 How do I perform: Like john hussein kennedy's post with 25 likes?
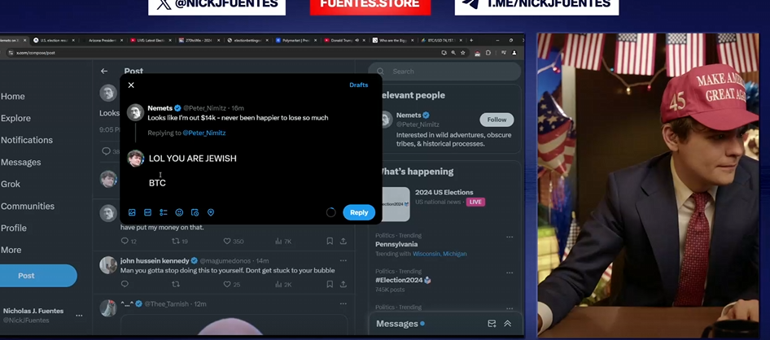pyautogui.click(x=227, y=284)
